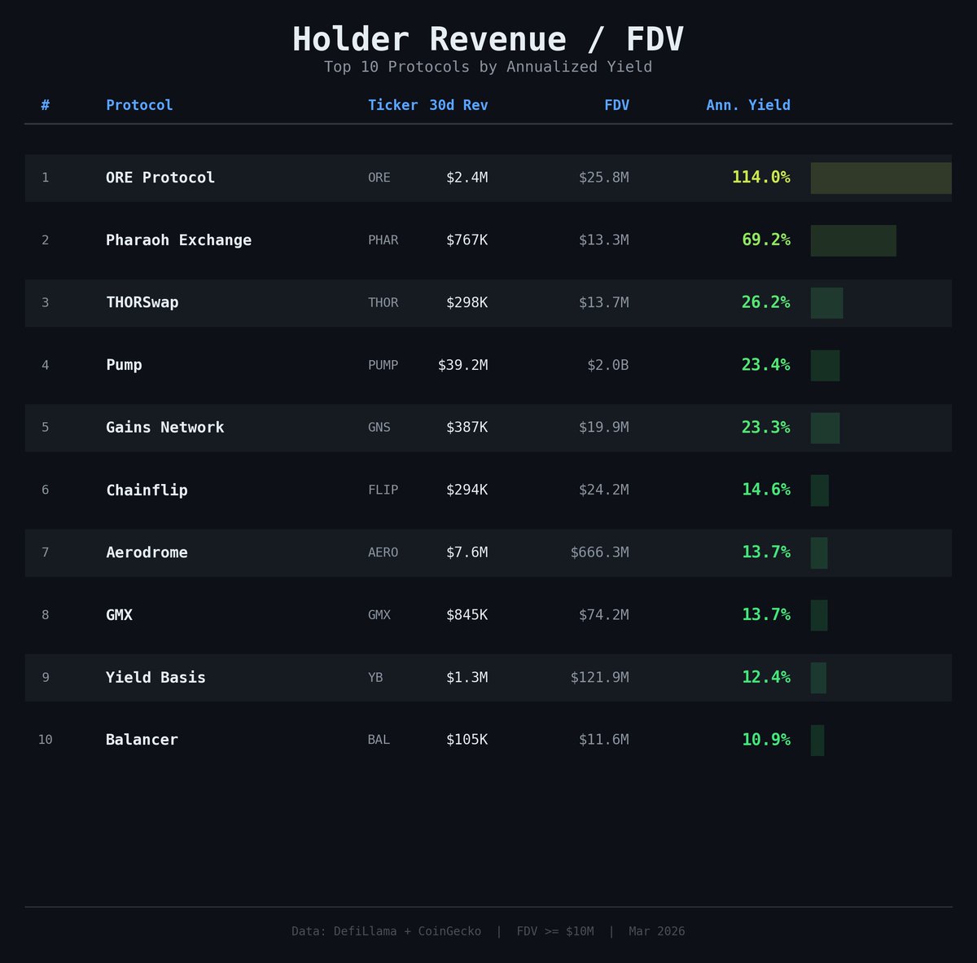Click the 14.6% yield value
The height and width of the screenshot is (963, 977).
765,490
